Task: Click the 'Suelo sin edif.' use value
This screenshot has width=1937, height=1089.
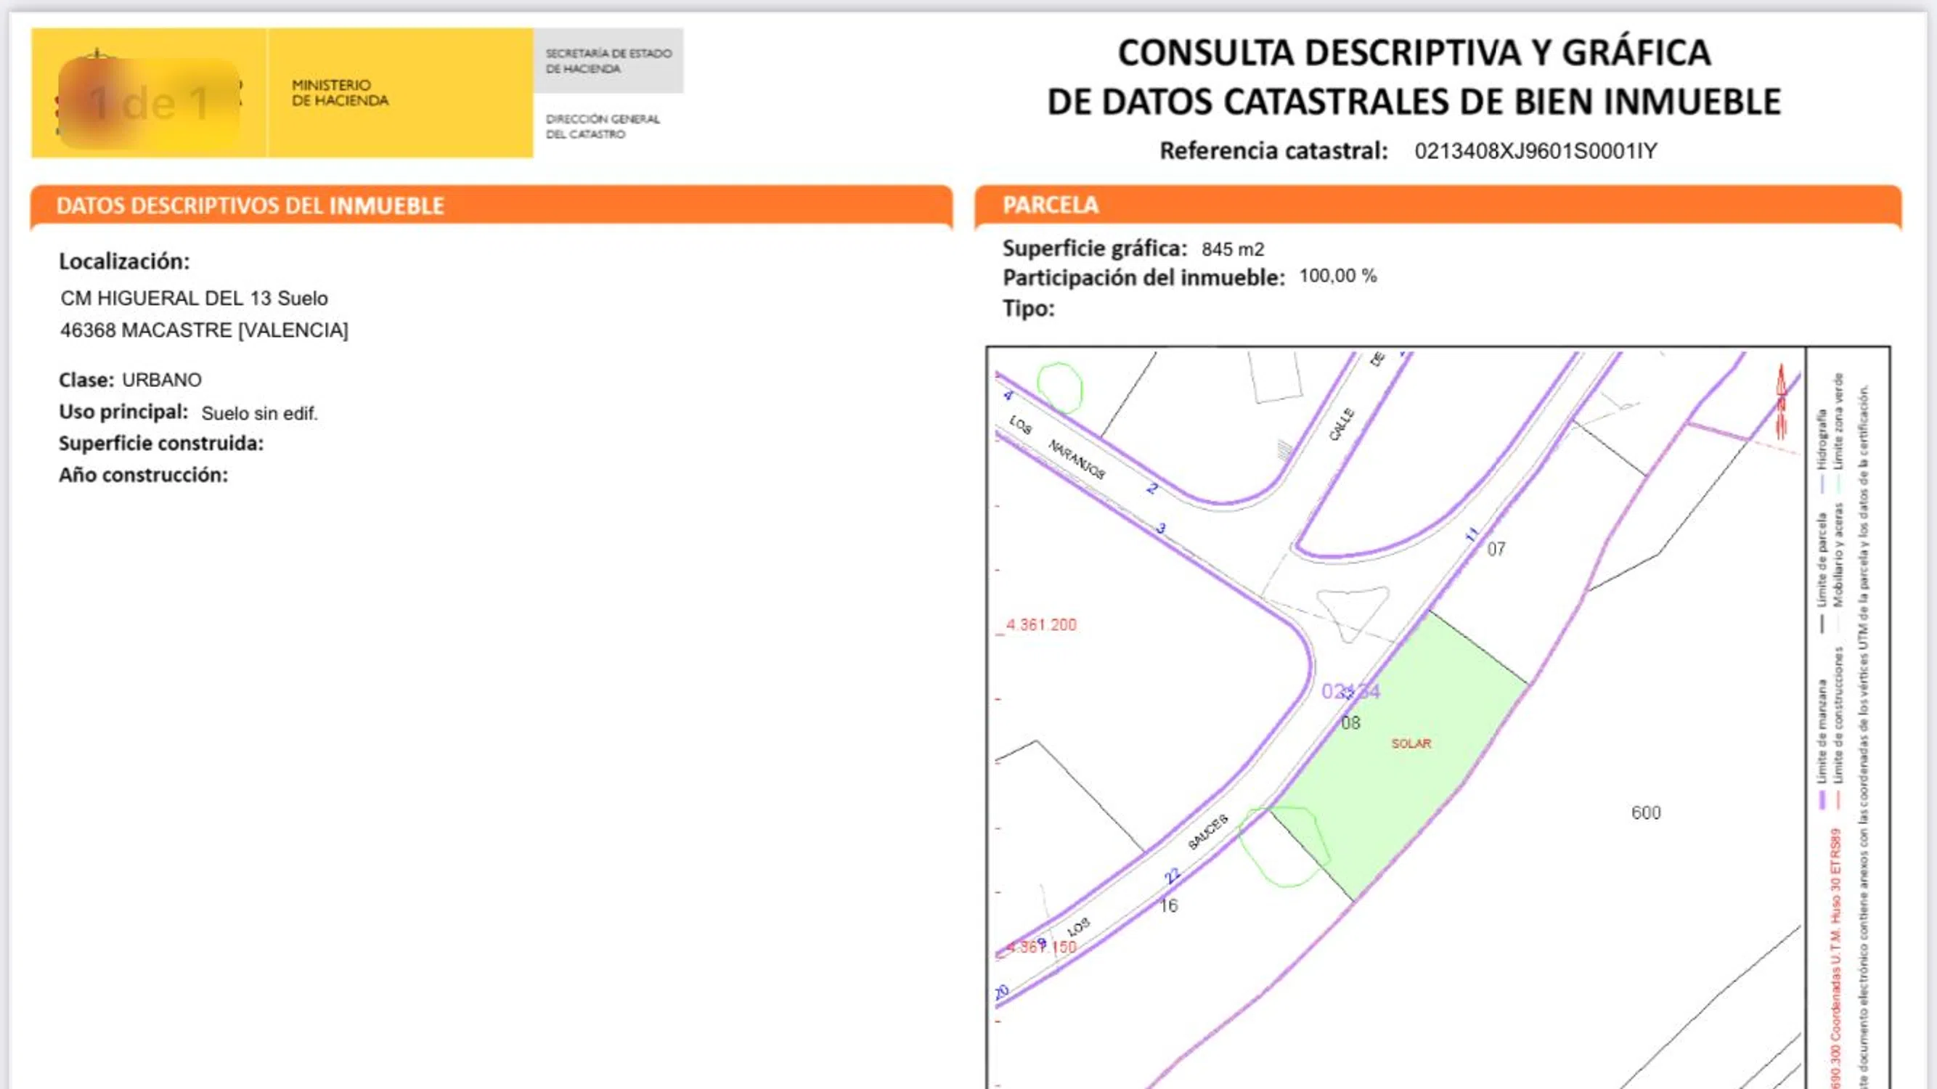Action: click(x=259, y=413)
